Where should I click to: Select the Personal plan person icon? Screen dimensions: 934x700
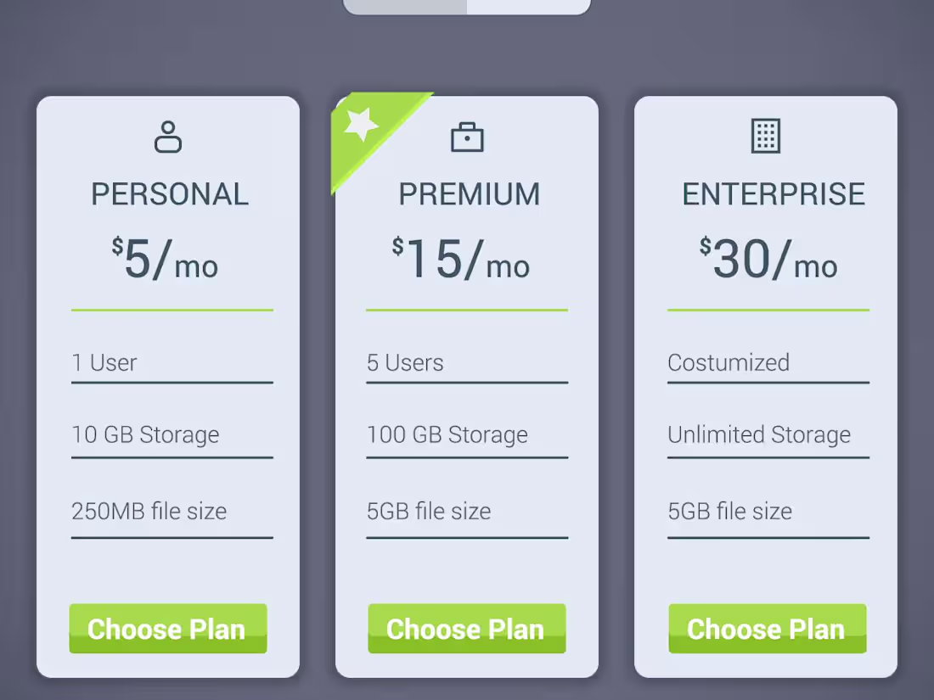(x=168, y=137)
